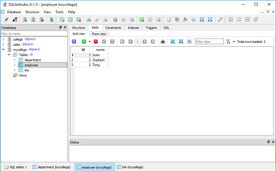The height and width of the screenshot is (172, 276).
Task: Open the insert row dropdown arrow
Action: coord(90,42)
